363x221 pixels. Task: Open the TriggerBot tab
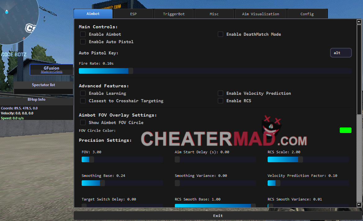174,14
